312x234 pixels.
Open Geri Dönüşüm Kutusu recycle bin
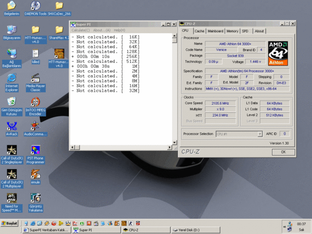(x=12, y=106)
